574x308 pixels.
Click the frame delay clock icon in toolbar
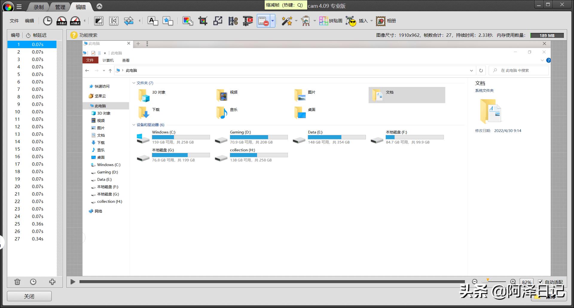[48, 21]
